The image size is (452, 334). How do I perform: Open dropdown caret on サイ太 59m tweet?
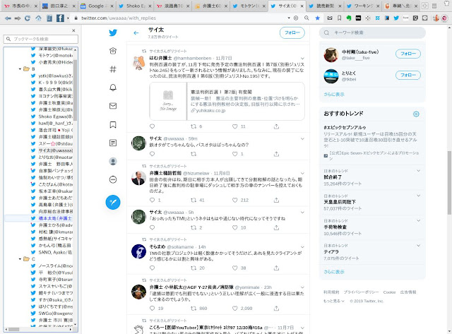[302, 138]
